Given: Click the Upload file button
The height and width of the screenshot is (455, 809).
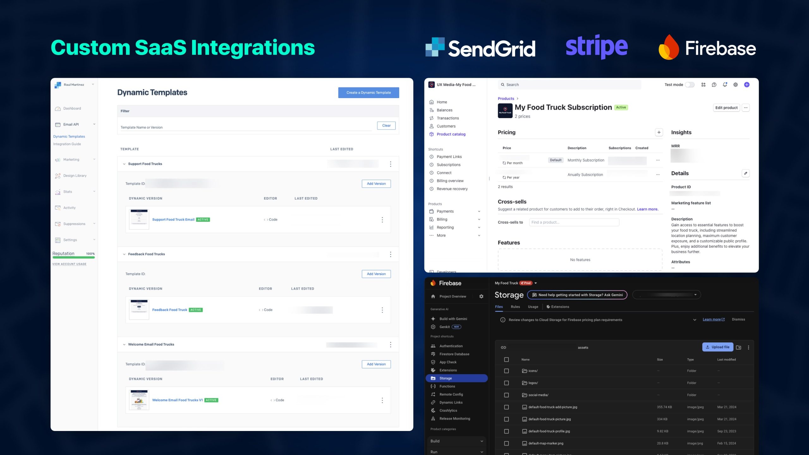Looking at the screenshot, I should pos(717,347).
